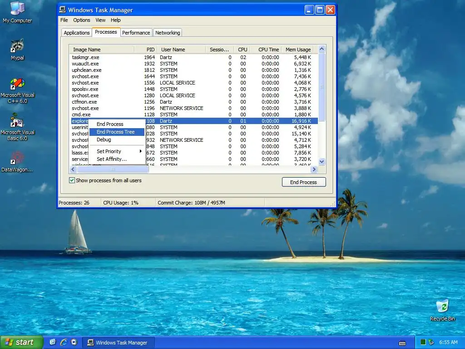Select the spoolsv.exe process row
Viewport: 465px width, 349px height.
(194, 89)
